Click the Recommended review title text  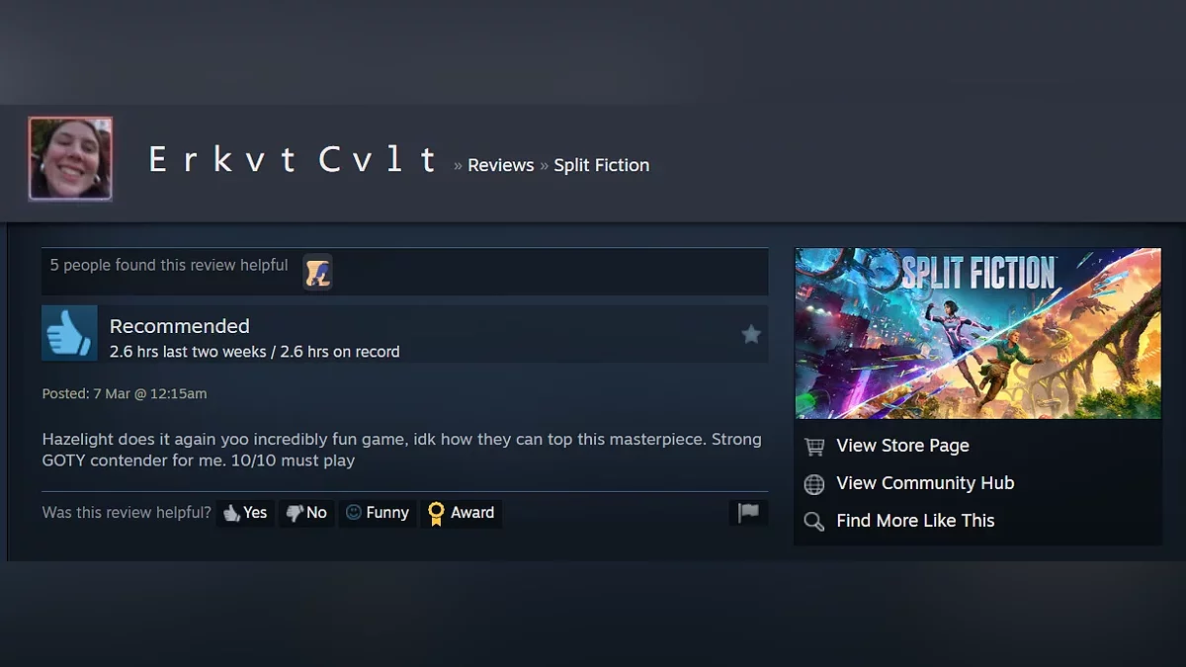[179, 326]
